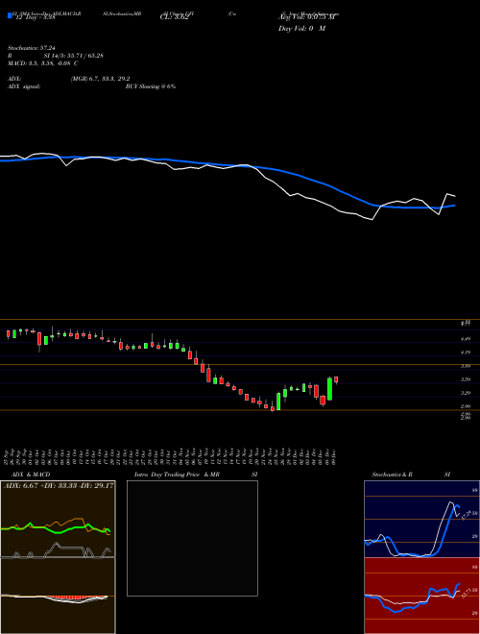Click the 'Avg Vol: 0.075 M' label
This screenshot has height=634, width=480.
(x=307, y=17)
